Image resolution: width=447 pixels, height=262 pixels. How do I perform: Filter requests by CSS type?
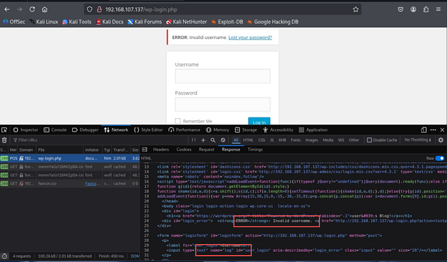[x=261, y=140]
